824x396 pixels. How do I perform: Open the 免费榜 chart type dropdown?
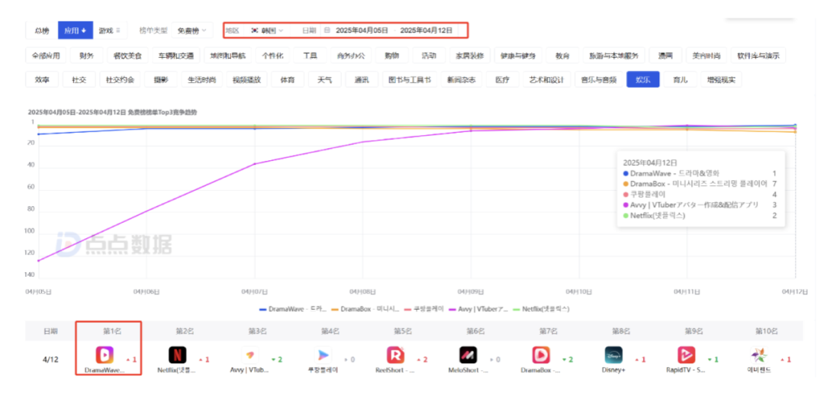(x=191, y=31)
